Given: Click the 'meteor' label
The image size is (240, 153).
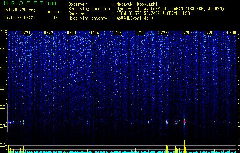Looking at the screenshot, I should coord(54,12).
